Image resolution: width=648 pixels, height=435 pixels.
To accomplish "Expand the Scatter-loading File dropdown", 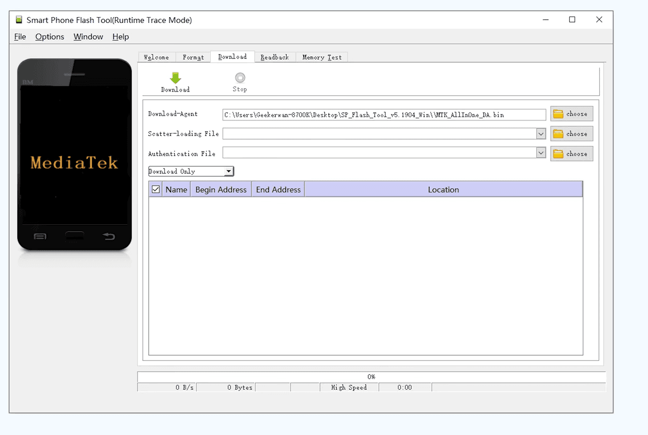I will tap(540, 134).
